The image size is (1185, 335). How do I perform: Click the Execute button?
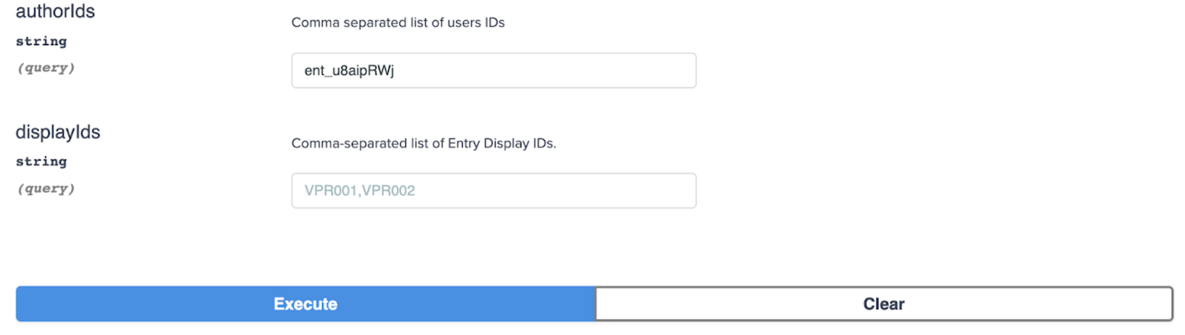pos(305,304)
